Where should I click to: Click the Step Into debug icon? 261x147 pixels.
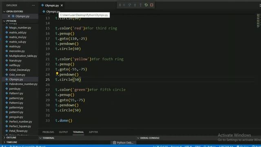(135, 5)
